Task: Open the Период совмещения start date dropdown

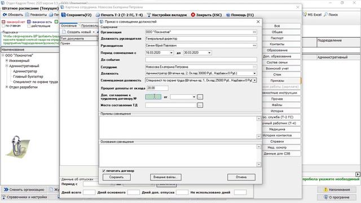Action: [171, 52]
